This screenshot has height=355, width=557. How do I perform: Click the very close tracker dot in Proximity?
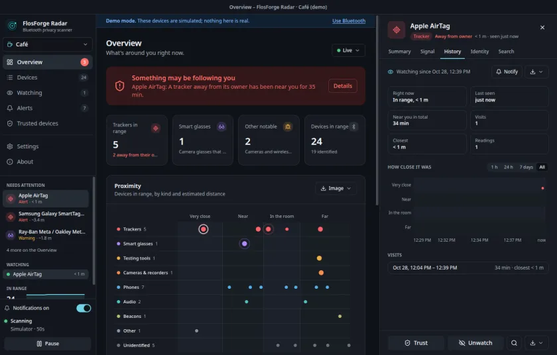pos(203,229)
